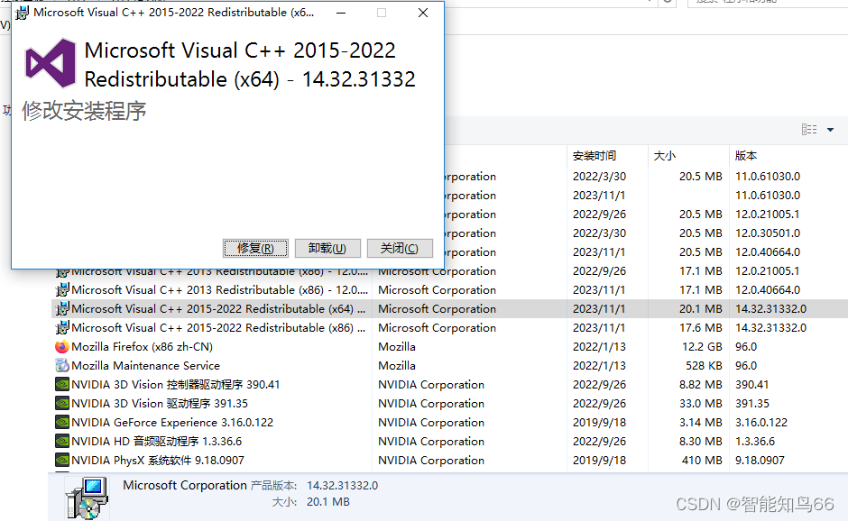
Task: Click Microsoft Corporation publisher in the 2015-2022 (x86) row
Action: 437,327
